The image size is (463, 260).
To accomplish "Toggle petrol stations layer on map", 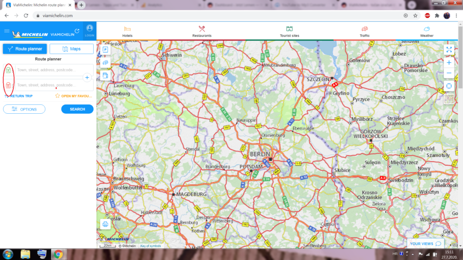I will click(x=105, y=75).
